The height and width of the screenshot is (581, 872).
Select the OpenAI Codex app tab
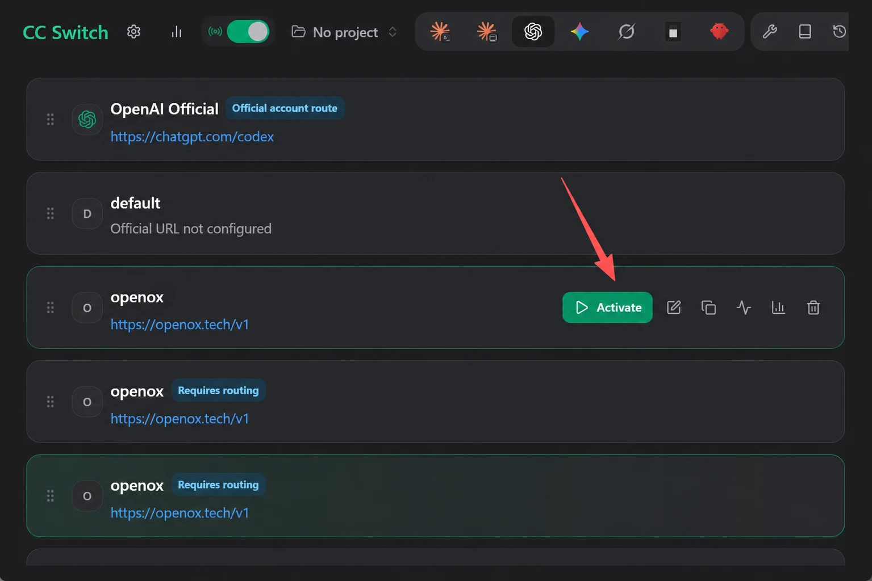click(x=533, y=32)
